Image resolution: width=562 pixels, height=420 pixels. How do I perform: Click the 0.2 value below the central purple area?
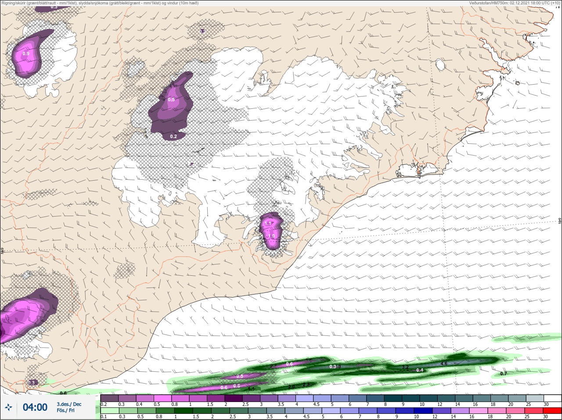click(173, 136)
